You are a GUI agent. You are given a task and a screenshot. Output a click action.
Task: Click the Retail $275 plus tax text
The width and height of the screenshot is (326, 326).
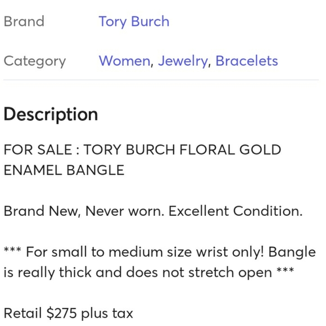[69, 313]
